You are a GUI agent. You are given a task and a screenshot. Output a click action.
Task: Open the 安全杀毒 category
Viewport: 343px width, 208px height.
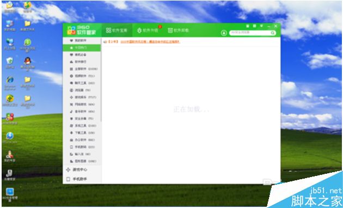pyautogui.click(x=82, y=118)
